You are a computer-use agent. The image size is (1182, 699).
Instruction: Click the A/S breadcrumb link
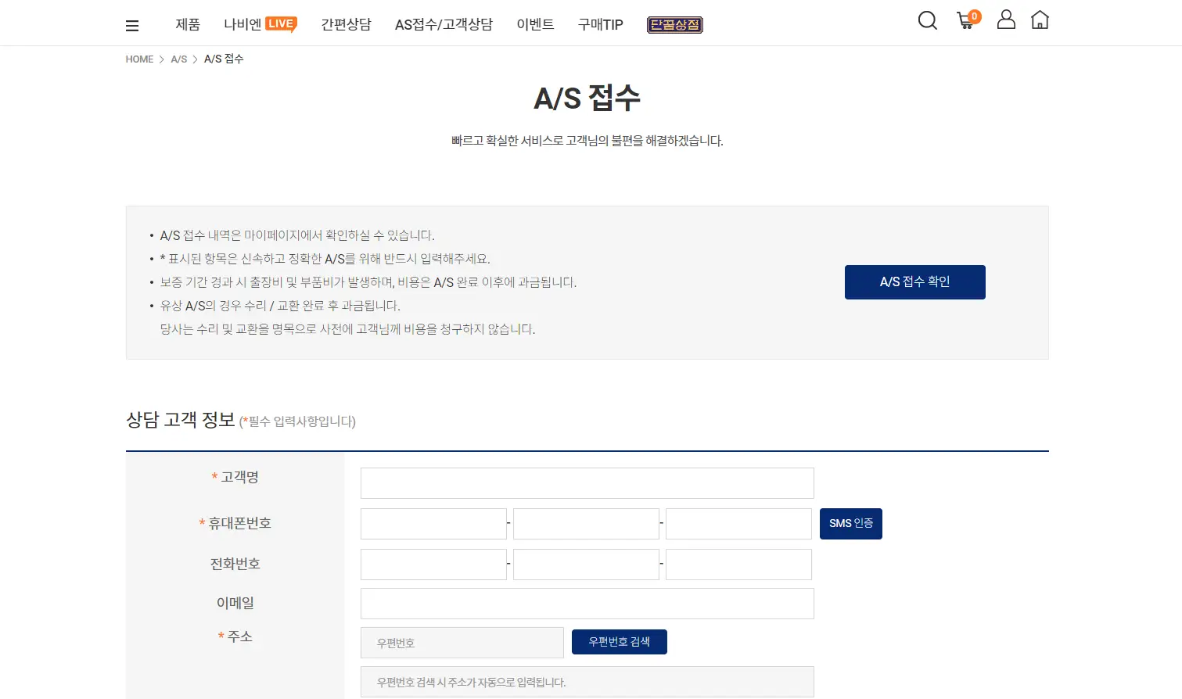point(178,59)
